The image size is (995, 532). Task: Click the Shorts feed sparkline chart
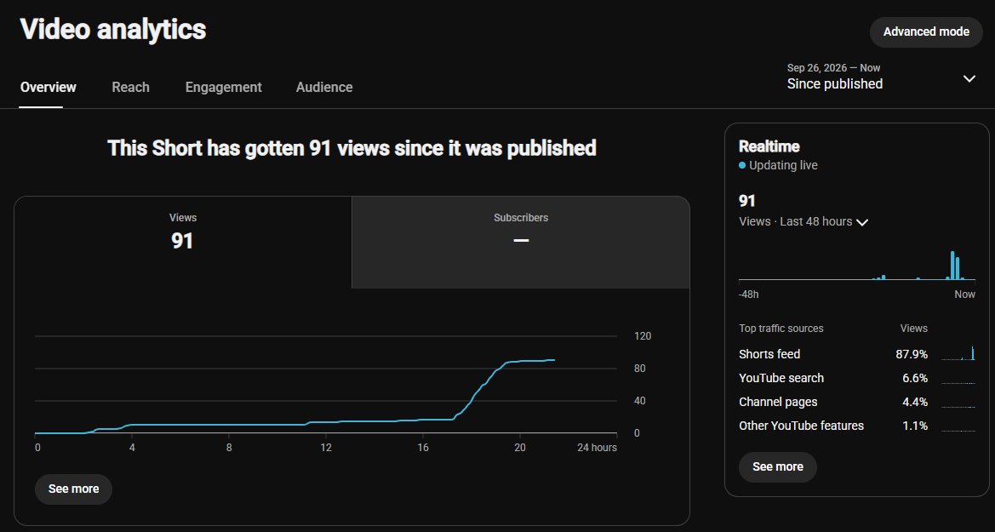pos(958,353)
